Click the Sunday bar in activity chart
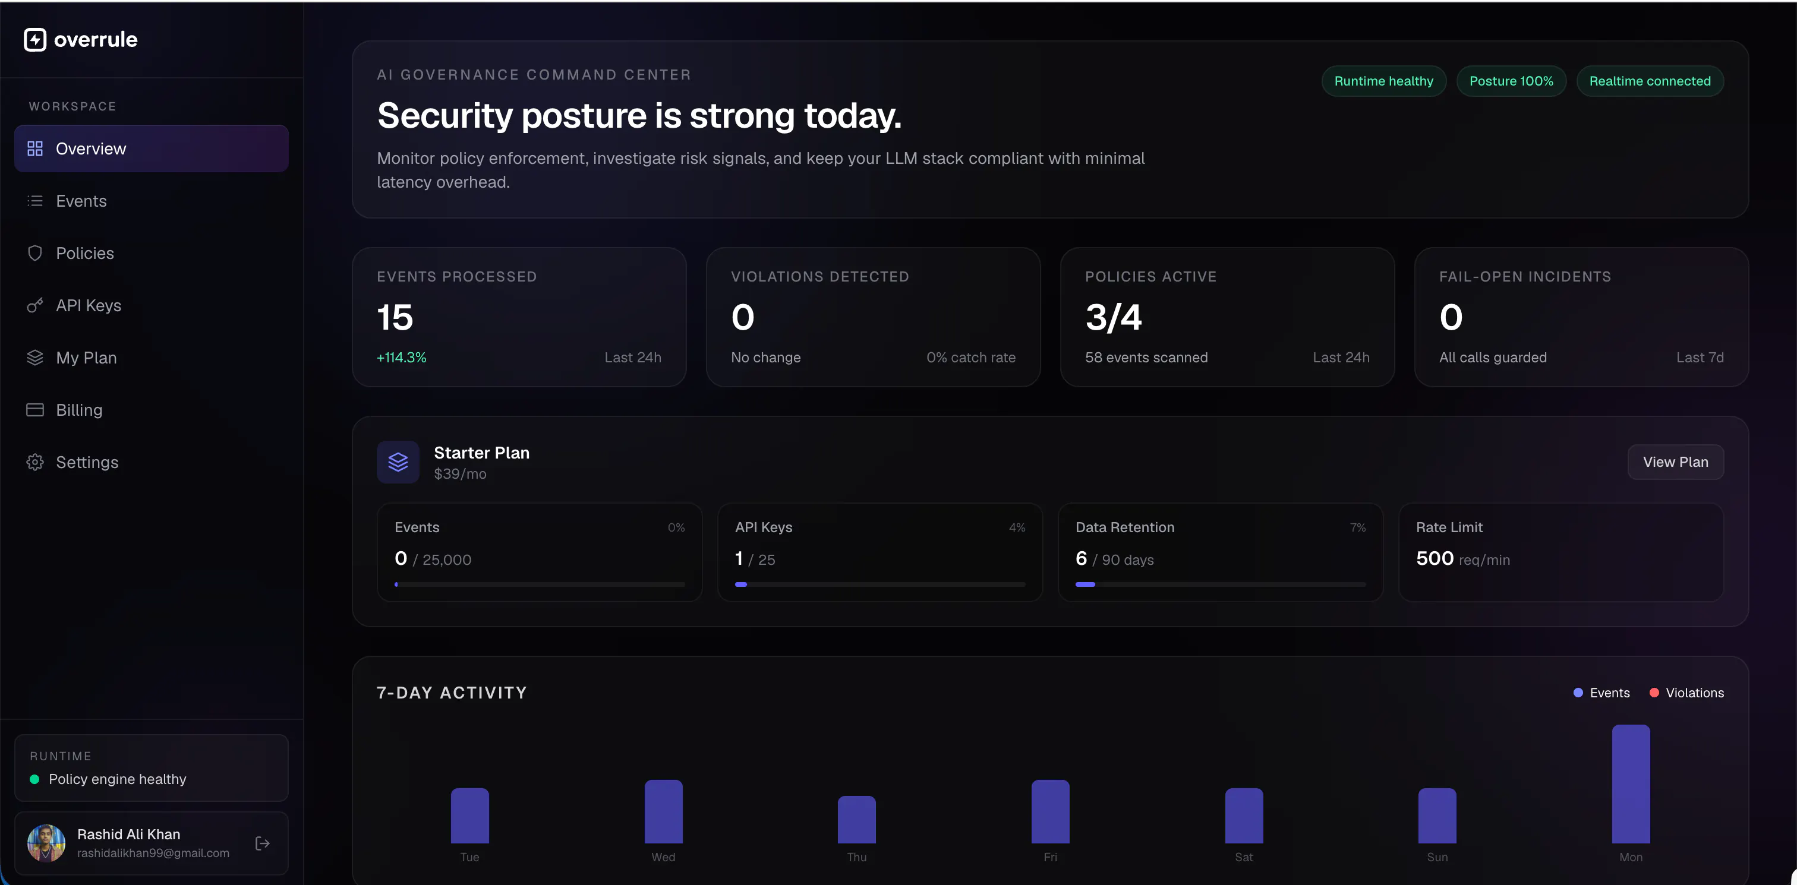 1437,816
